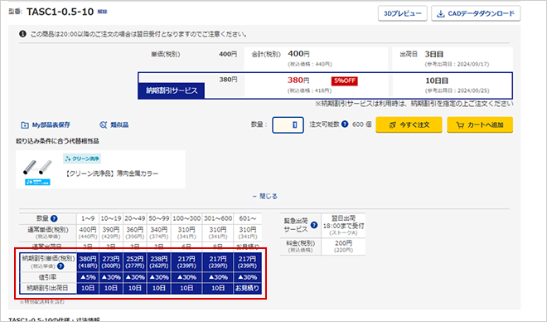Click the 10～19 quantity range header
This screenshot has width=547, height=322.
111,218
